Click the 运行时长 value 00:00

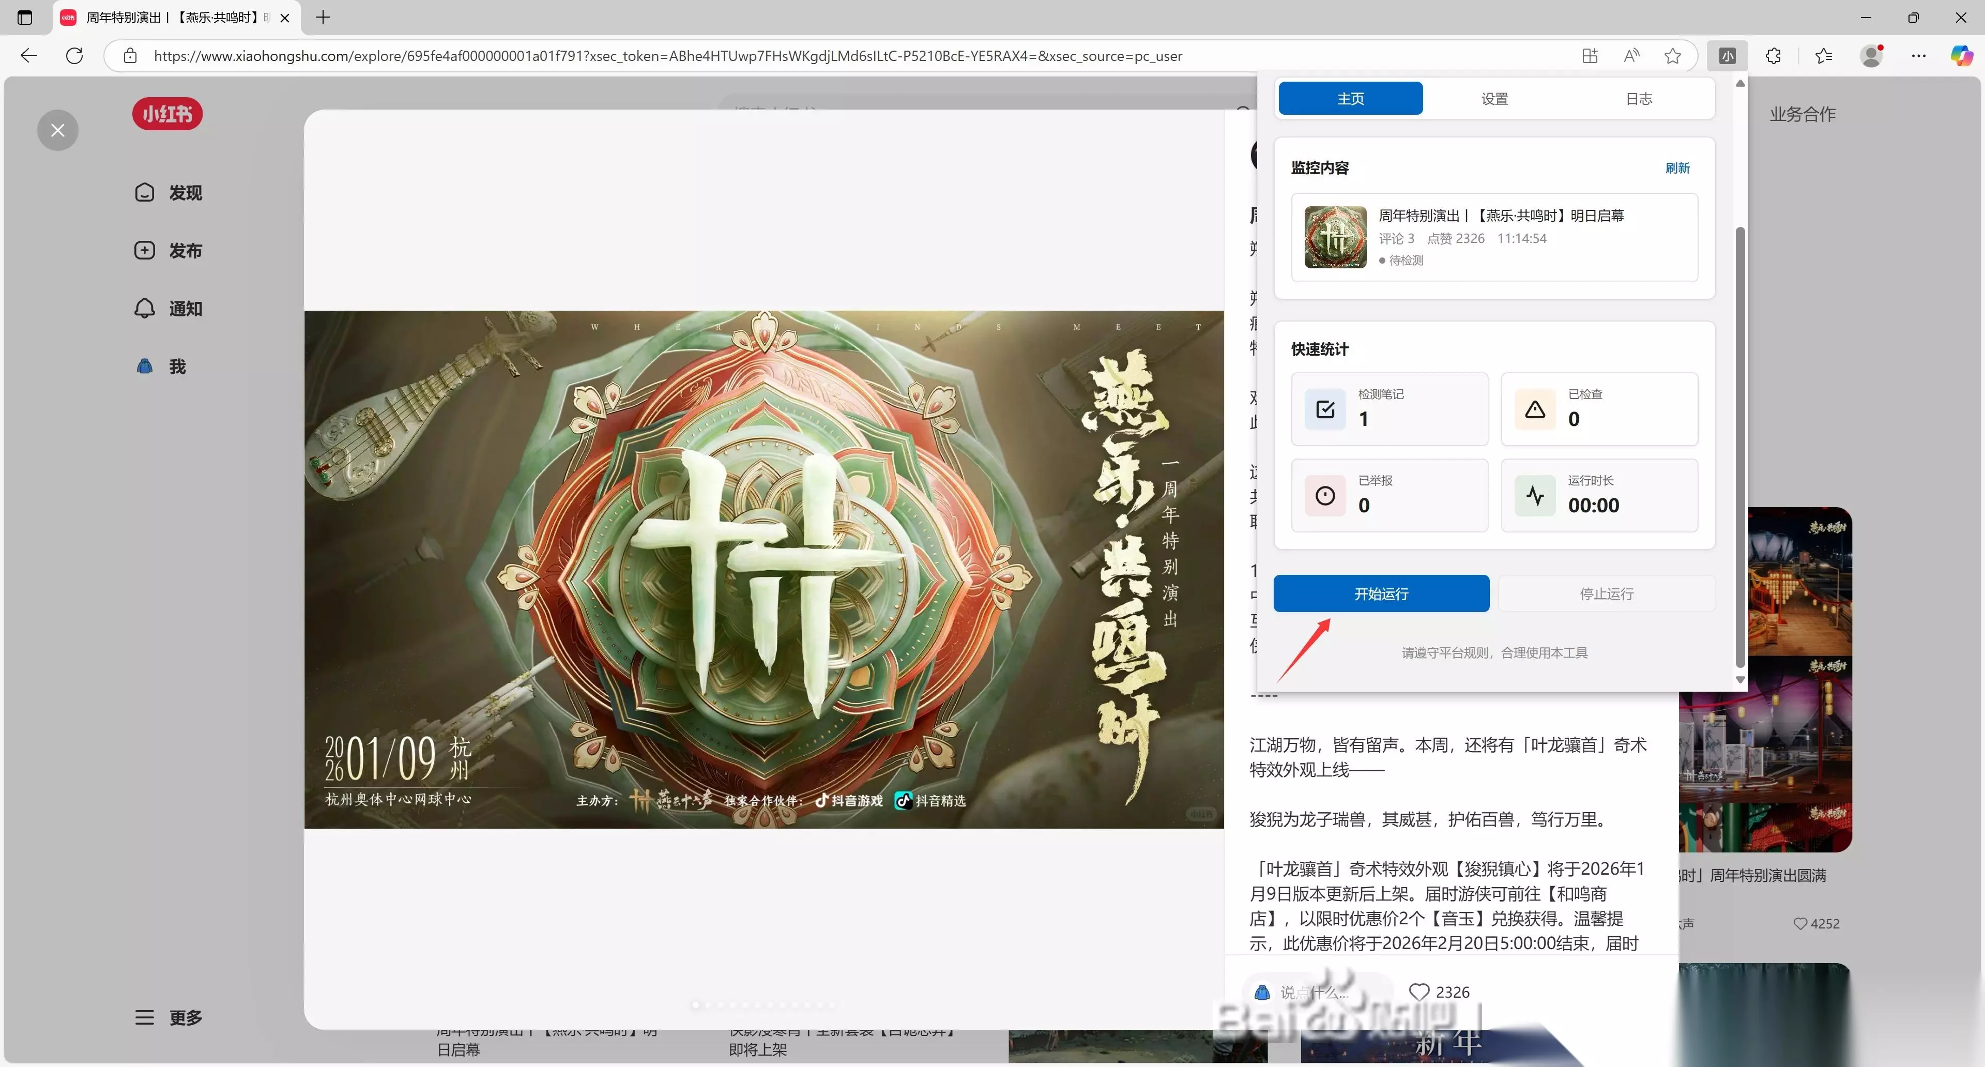(x=1594, y=506)
